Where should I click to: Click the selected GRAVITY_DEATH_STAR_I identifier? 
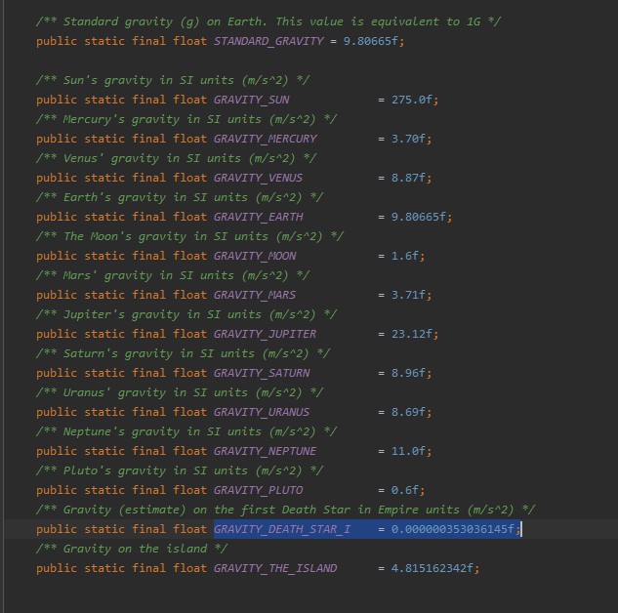[x=282, y=529]
